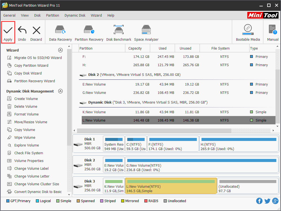Select the Unallocated 97.7 GB block on Disk 3

pos(248,186)
